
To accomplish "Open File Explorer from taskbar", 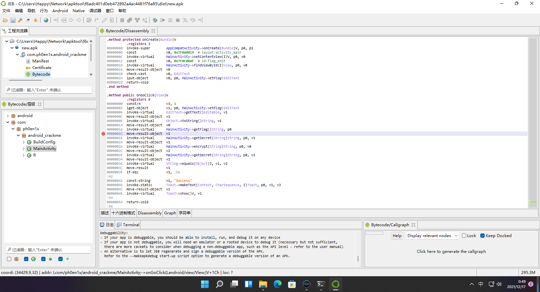I will pos(263,284).
